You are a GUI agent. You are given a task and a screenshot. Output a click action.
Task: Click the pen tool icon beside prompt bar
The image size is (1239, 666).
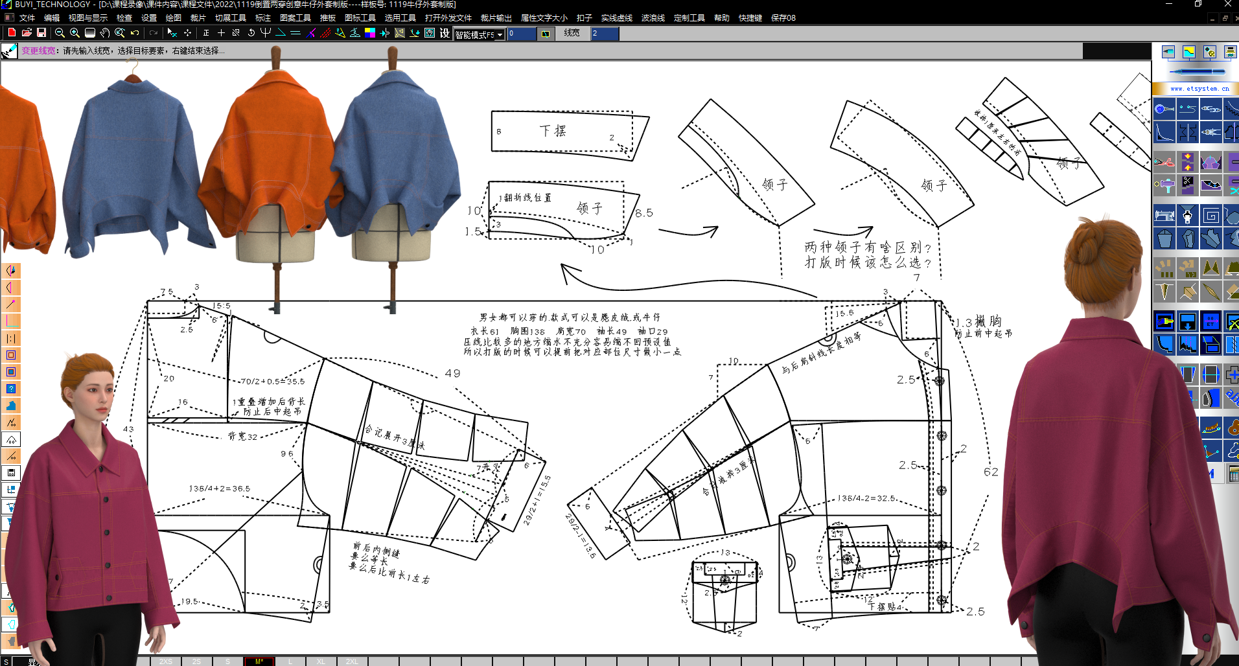coord(9,51)
